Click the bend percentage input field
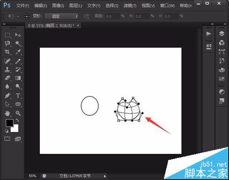The height and width of the screenshot is (180, 229). (112, 16)
